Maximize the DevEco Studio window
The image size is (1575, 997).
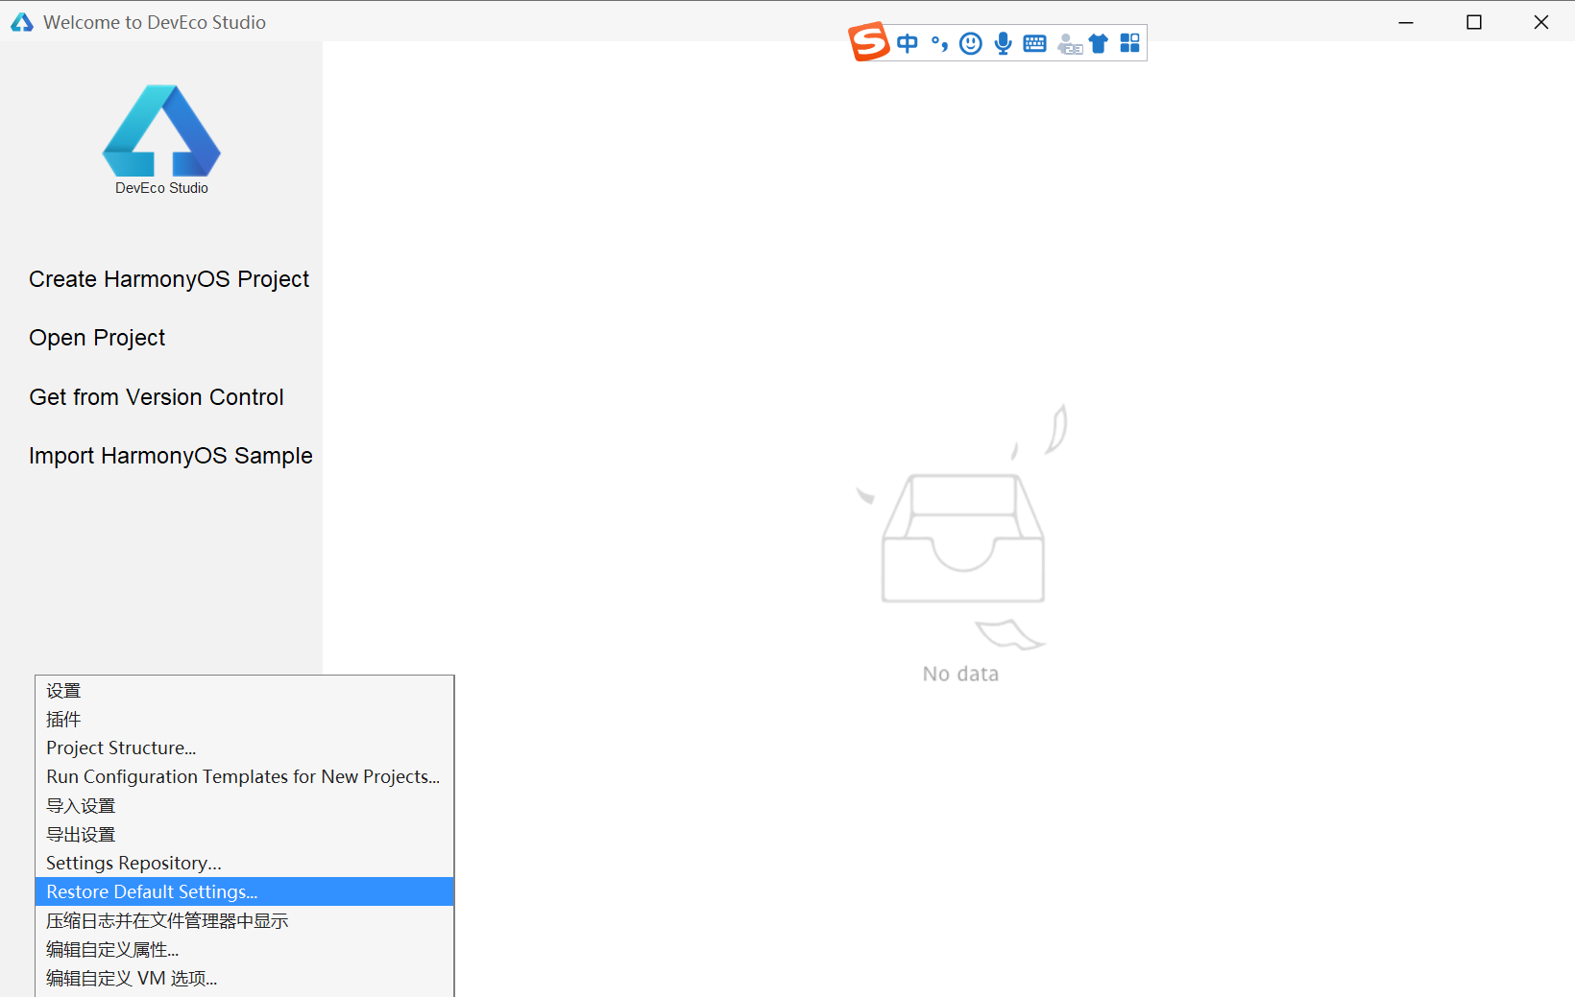click(1474, 22)
